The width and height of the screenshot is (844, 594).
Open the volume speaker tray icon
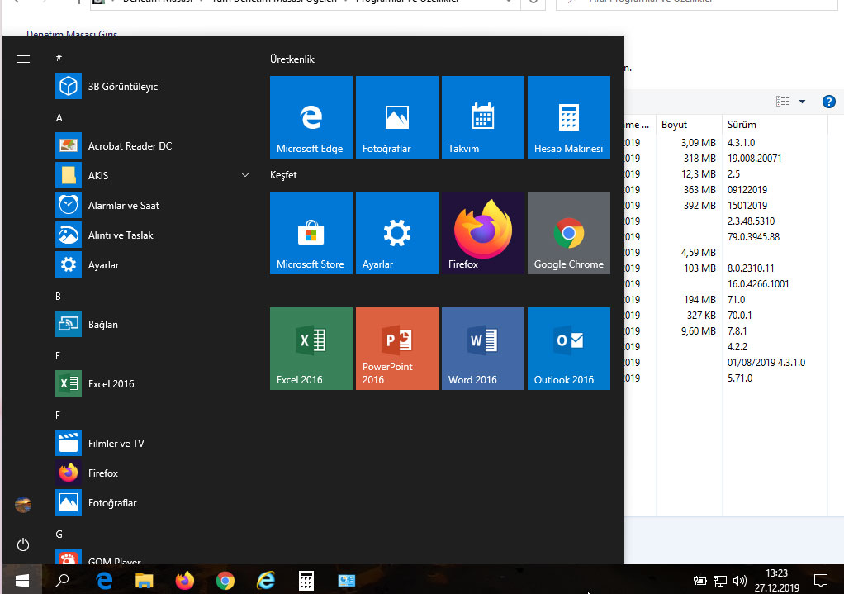740,581
